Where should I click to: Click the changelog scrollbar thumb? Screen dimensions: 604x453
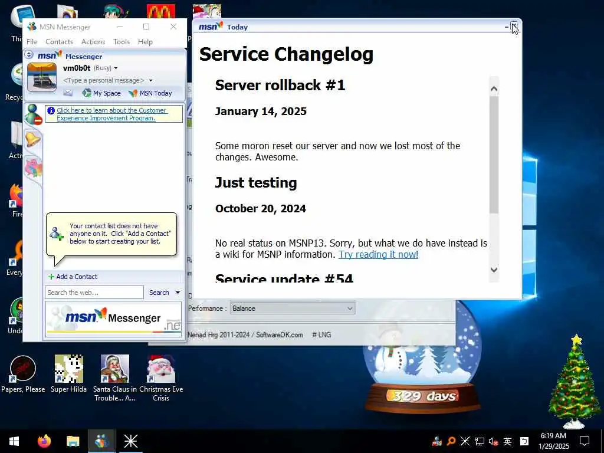494,154
